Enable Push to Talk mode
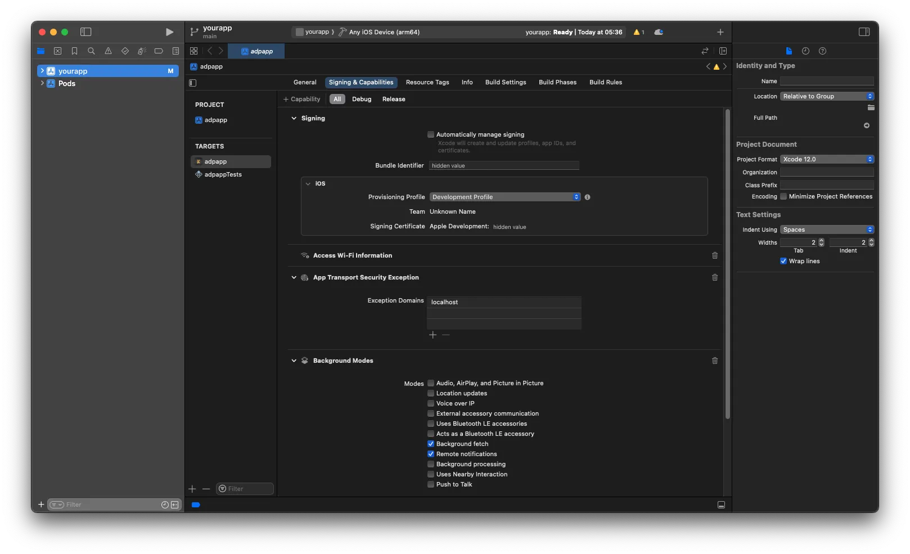Screen dimensions: 910x554 (x=431, y=484)
